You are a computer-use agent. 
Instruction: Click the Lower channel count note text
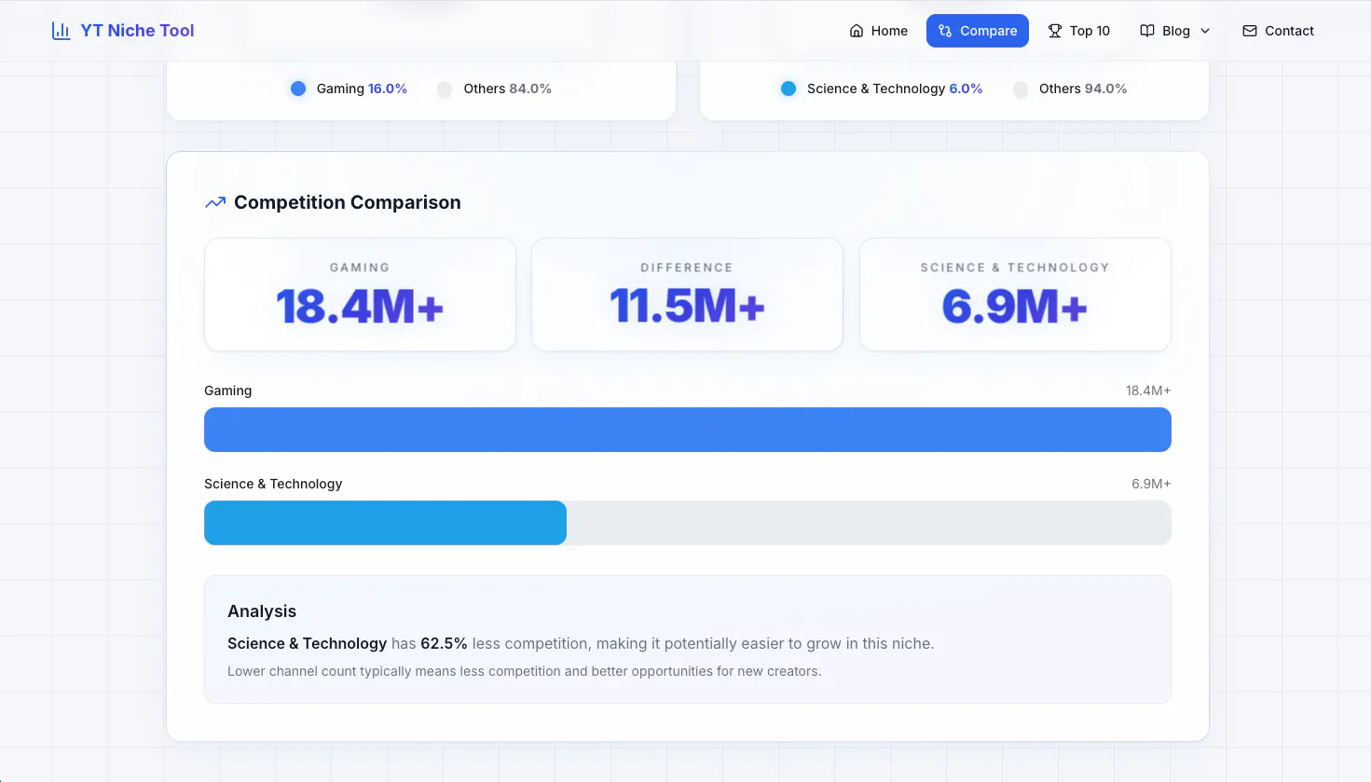[x=525, y=671]
